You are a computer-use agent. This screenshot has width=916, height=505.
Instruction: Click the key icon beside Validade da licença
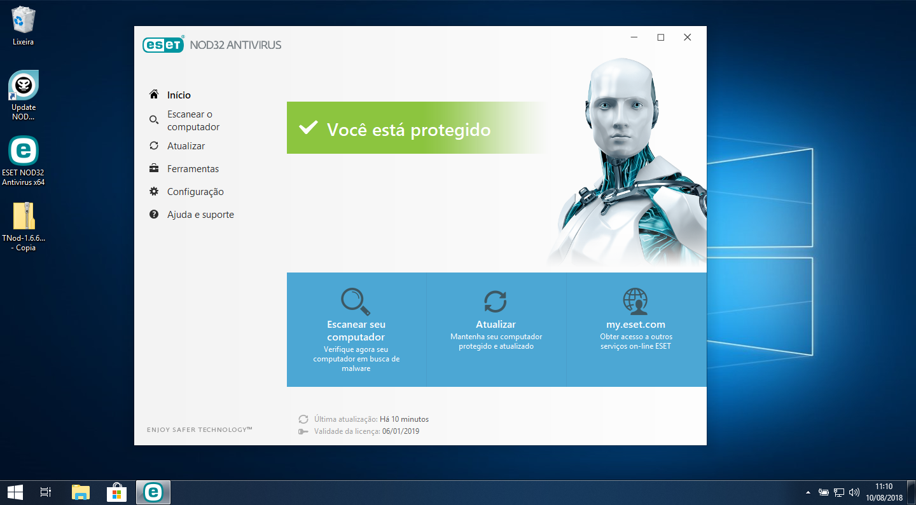coord(303,431)
